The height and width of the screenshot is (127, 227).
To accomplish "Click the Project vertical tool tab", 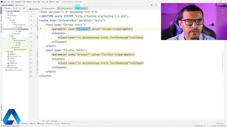I will (1, 10).
